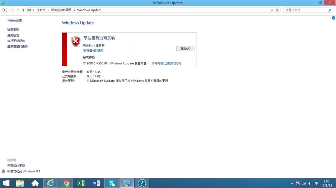Image resolution: width=336 pixels, height=188 pixels.
Task: Refresh the Windows Update page
Action: click(277, 10)
